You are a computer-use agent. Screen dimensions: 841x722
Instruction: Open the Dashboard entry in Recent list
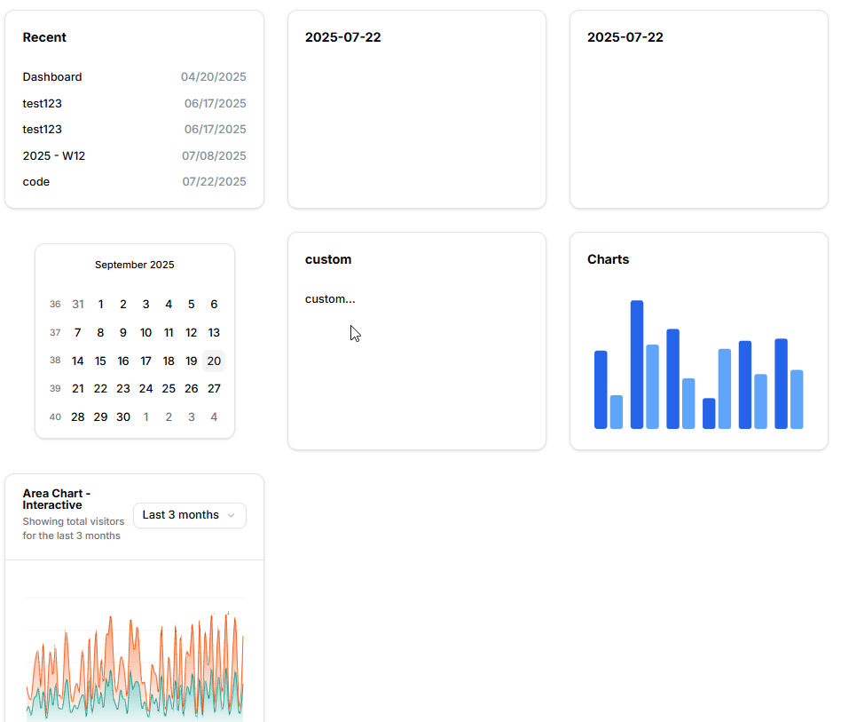tap(52, 77)
